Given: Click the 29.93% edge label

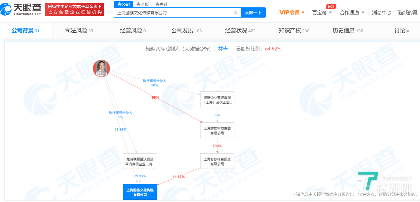Looking at the screenshot, I should pos(140,176).
